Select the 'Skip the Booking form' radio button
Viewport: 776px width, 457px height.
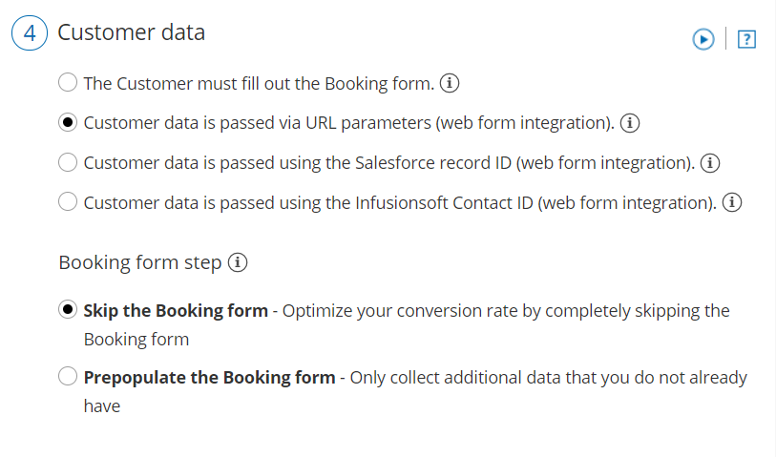pos(68,311)
